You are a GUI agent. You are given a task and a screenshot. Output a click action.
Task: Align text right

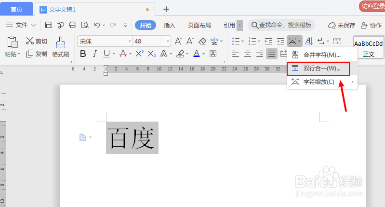tap(260, 54)
